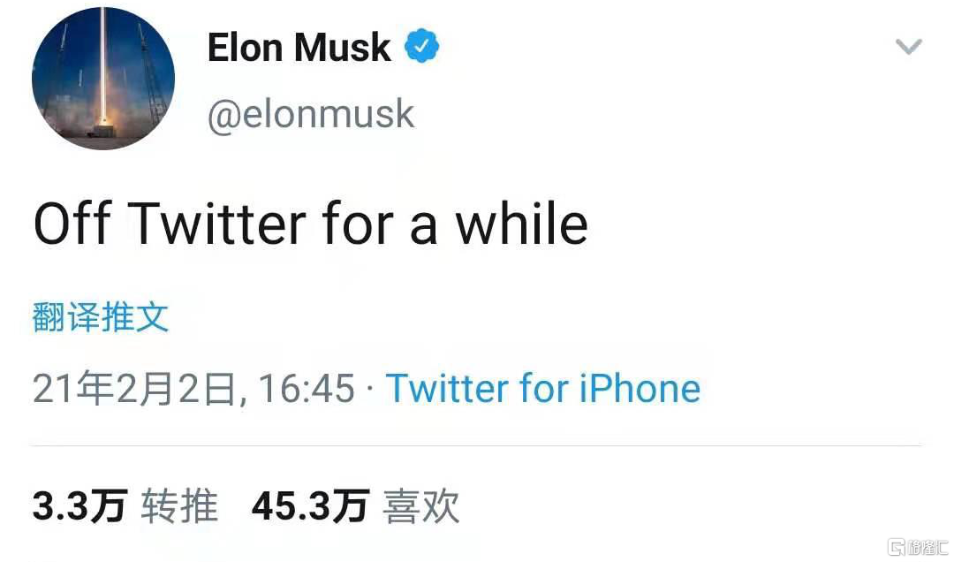The height and width of the screenshot is (562, 954).
Task: Click the blue verified badge
Action: tap(422, 47)
